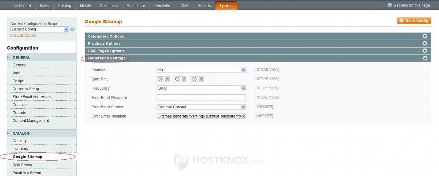This screenshot has height=176, width=439.
Task: Select Web in the configuration sidebar
Action: point(42,73)
